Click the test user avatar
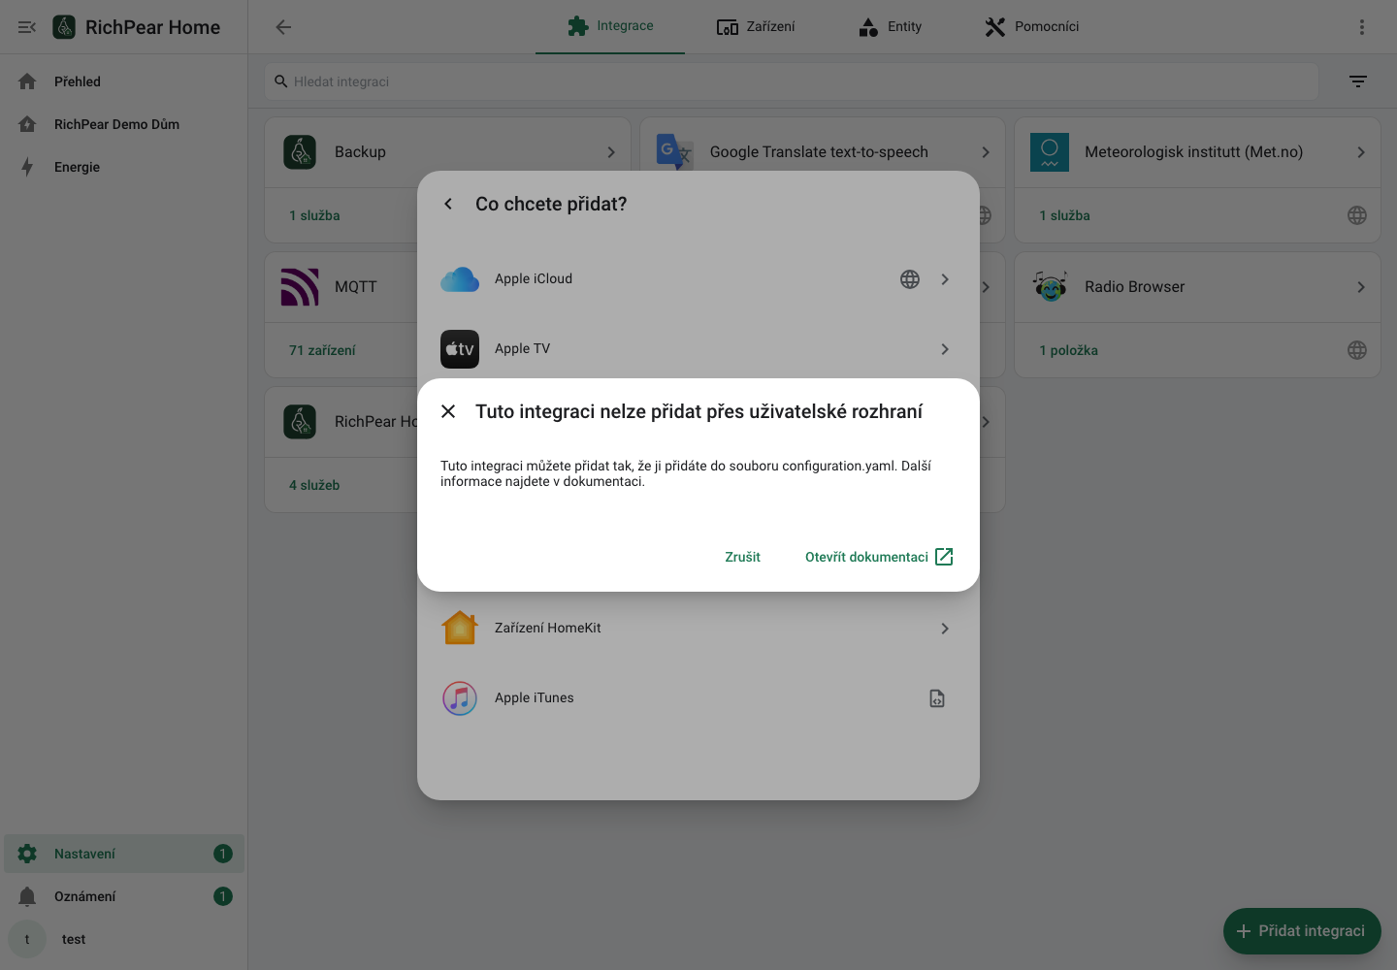 [x=27, y=939]
